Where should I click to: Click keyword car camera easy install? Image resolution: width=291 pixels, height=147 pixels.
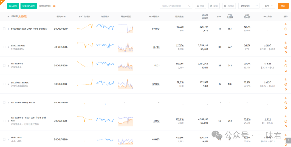tap(23, 103)
